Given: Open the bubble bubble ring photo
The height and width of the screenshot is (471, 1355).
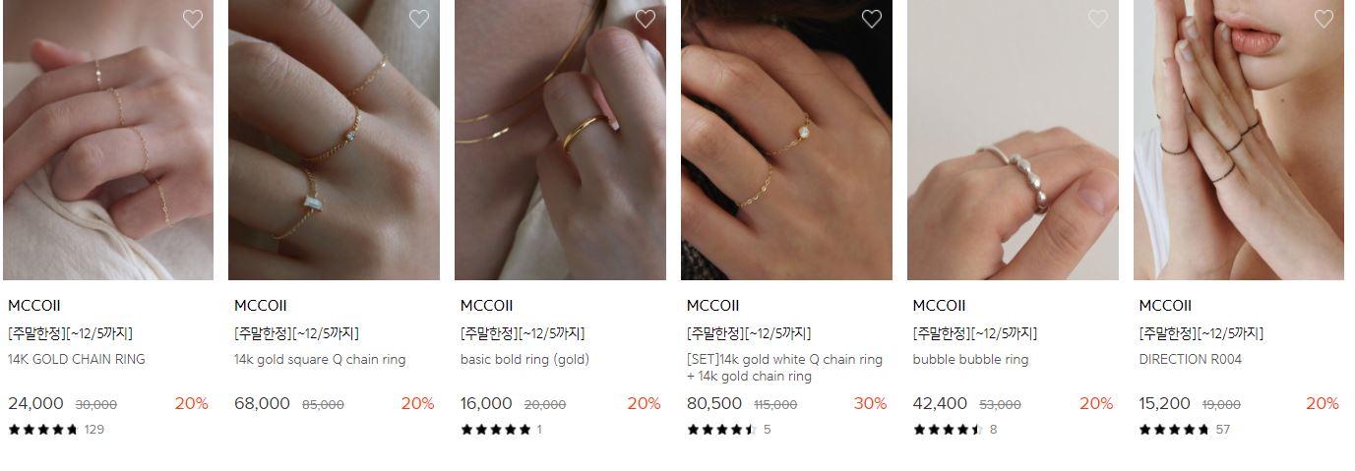Looking at the screenshot, I should point(1013,140).
